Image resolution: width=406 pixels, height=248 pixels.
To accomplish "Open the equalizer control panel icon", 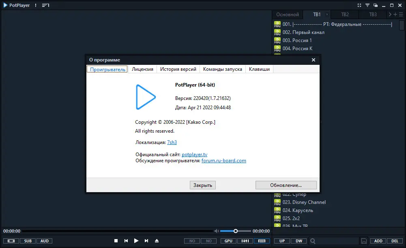I will coord(245,241).
